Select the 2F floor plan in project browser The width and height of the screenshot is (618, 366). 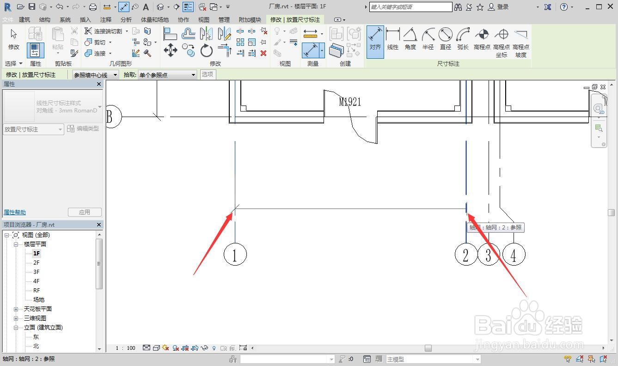(37, 262)
